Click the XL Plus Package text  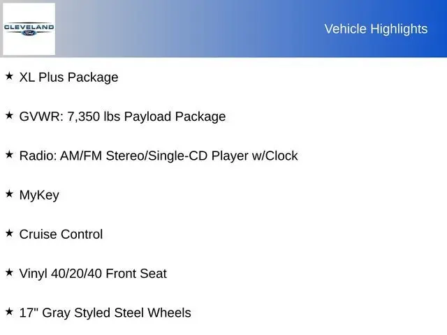point(68,77)
